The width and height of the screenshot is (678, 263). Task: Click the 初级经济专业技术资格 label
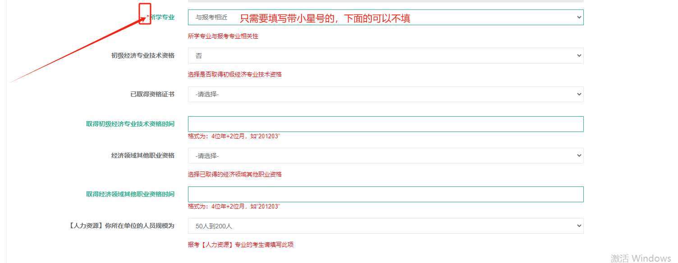(143, 56)
